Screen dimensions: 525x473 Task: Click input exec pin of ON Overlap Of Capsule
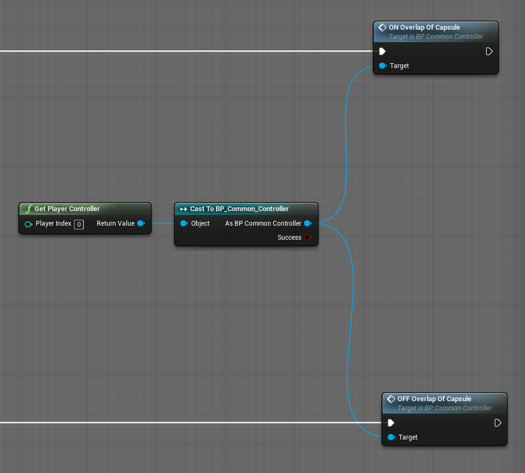382,51
